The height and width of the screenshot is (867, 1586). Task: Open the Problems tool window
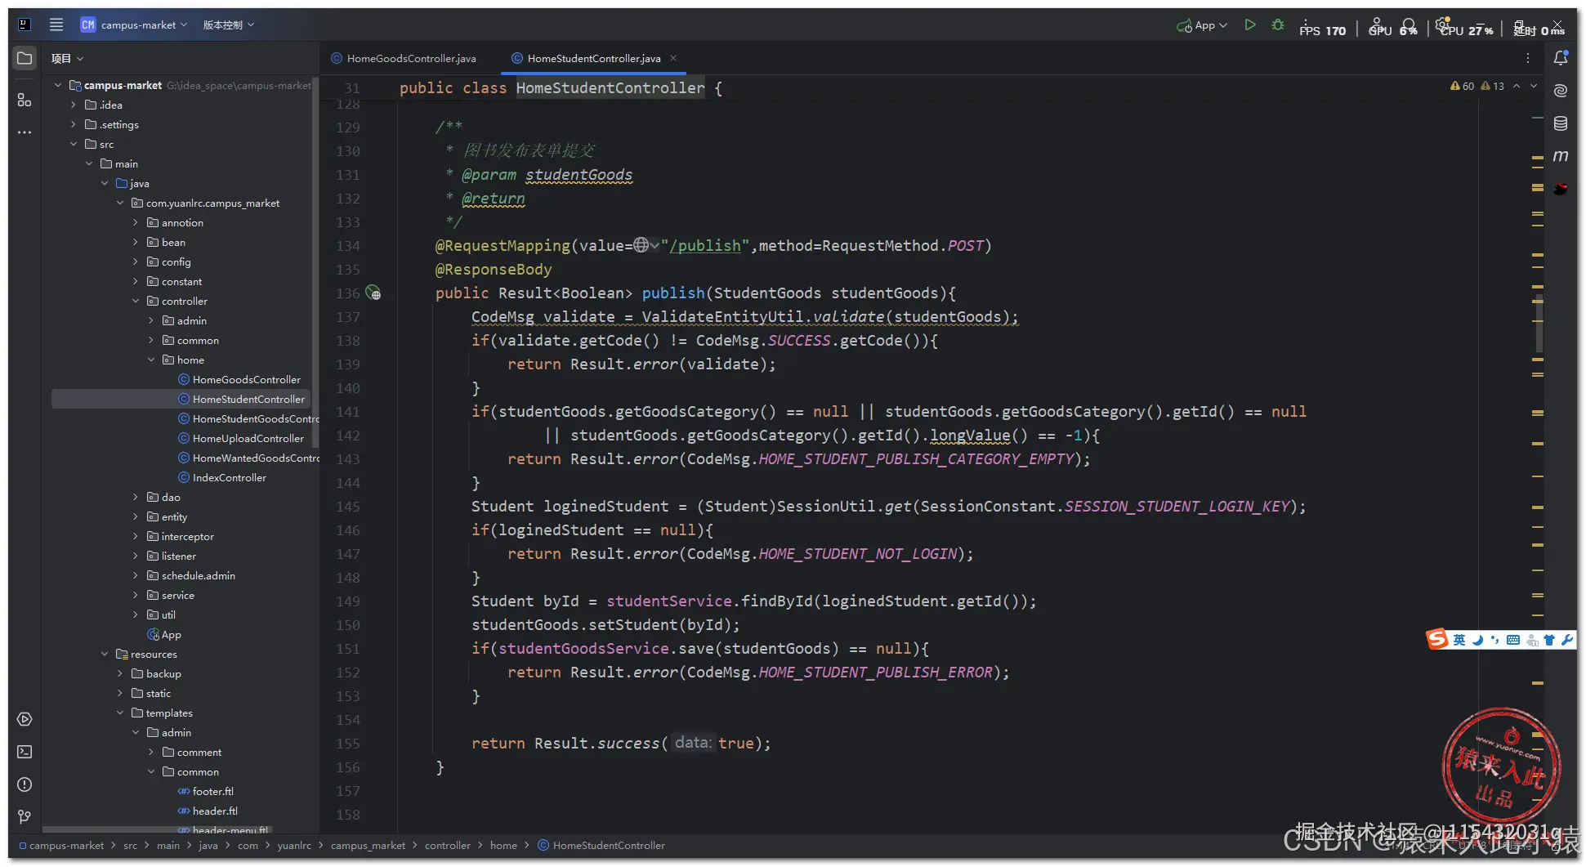pyautogui.click(x=25, y=784)
